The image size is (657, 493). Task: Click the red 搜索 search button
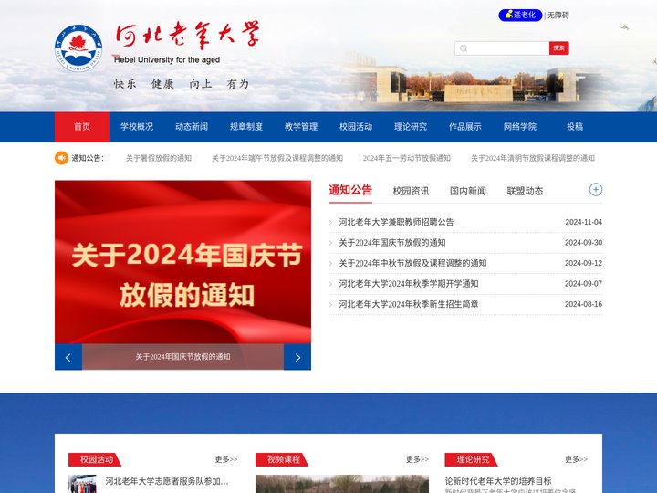click(x=559, y=48)
